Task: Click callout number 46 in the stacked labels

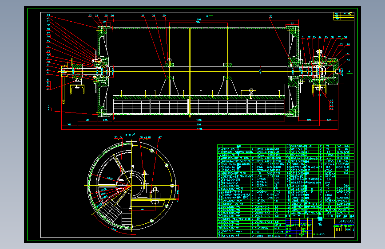Action: click(x=332, y=109)
